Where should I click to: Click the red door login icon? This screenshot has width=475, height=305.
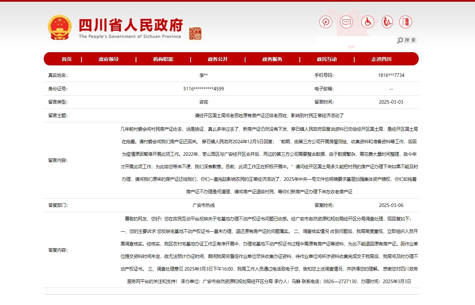click(x=406, y=22)
